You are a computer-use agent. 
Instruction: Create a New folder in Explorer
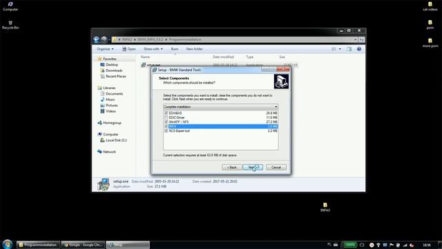194,49
